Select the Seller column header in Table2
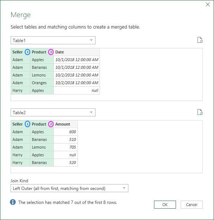The image size is (214, 220). 20,124
